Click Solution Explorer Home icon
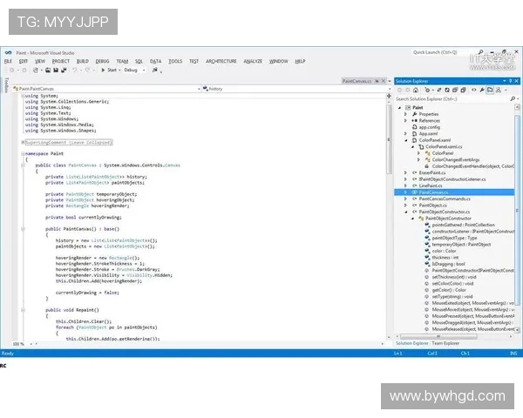The height and width of the screenshot is (418, 523). coord(416,90)
